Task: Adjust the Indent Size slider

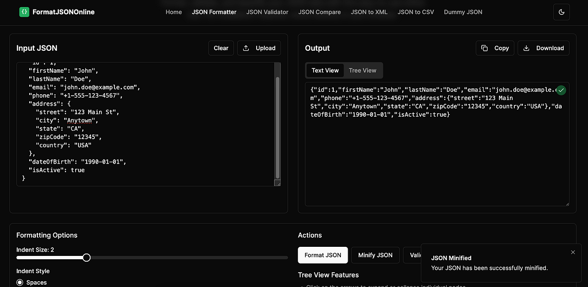Action: tap(86, 257)
